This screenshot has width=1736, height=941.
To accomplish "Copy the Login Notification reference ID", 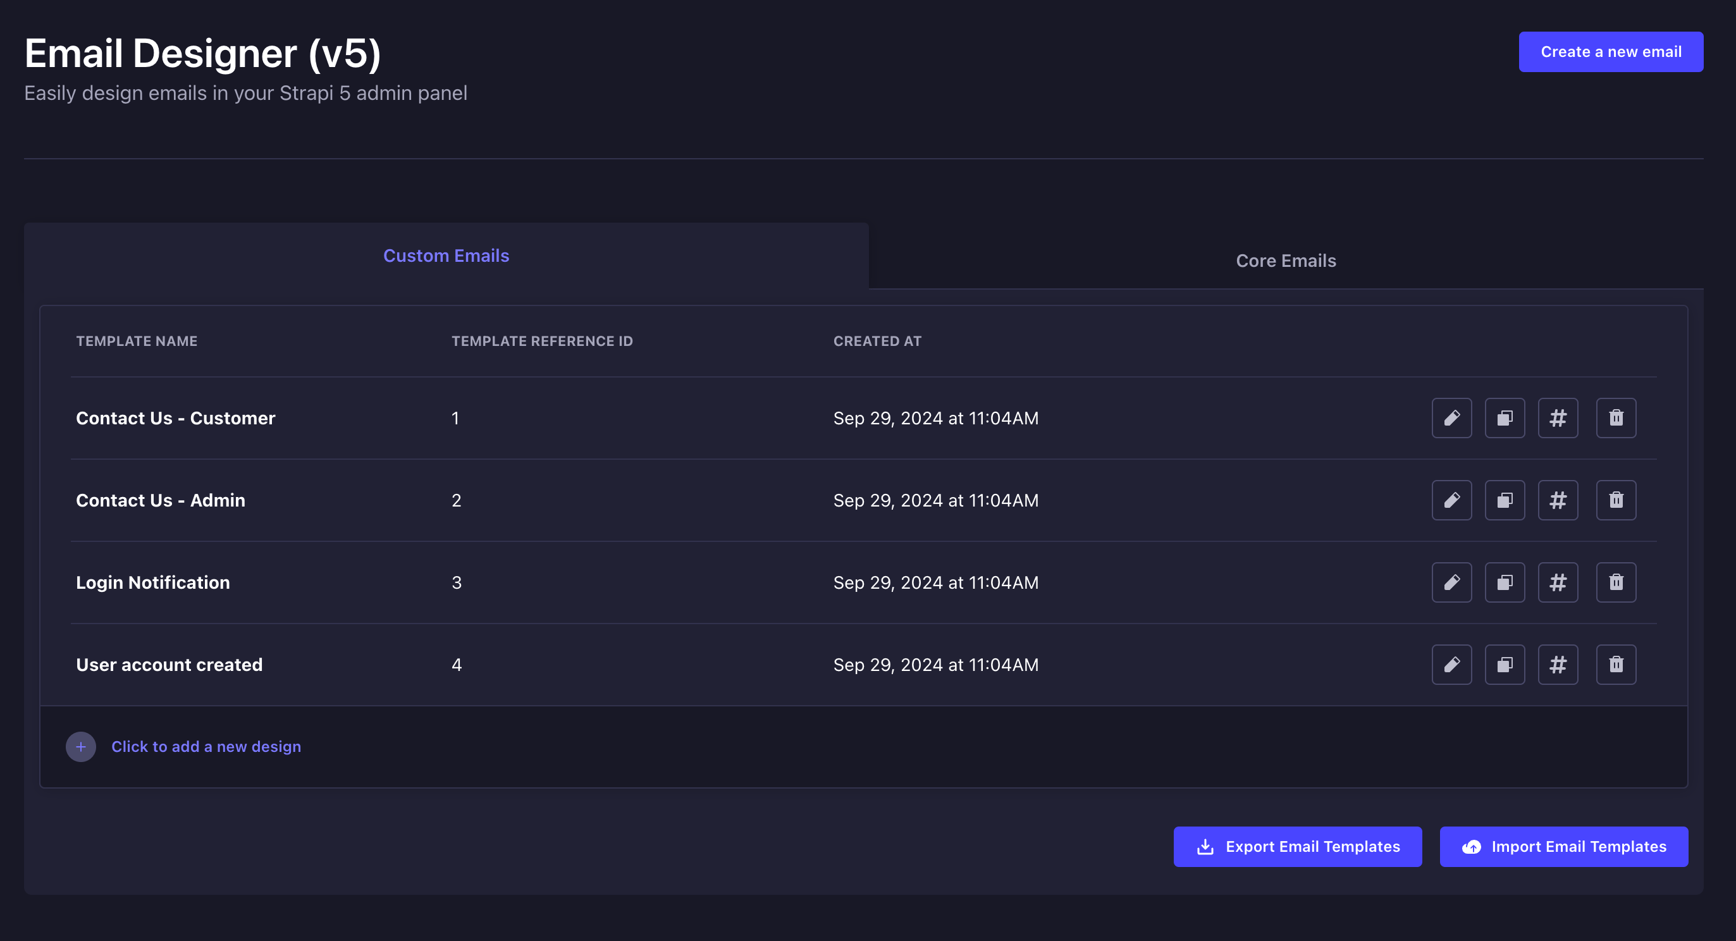I will (x=1558, y=582).
